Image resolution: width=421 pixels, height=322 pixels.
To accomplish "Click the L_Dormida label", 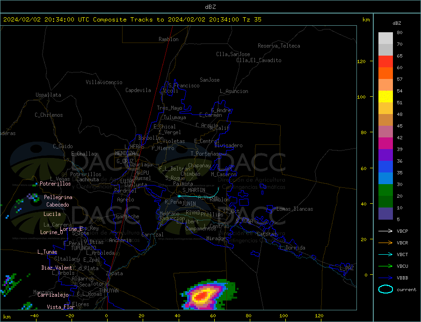I will 293,248.
